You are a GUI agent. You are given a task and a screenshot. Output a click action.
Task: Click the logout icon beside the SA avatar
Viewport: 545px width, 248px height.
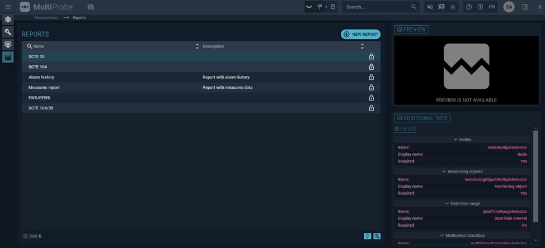525,7
